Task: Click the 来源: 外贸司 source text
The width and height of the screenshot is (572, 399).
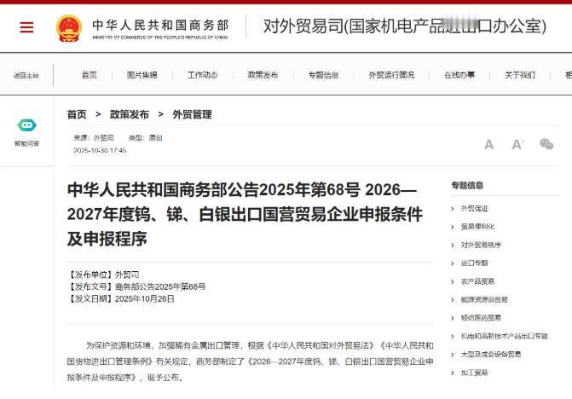Action: (x=94, y=138)
